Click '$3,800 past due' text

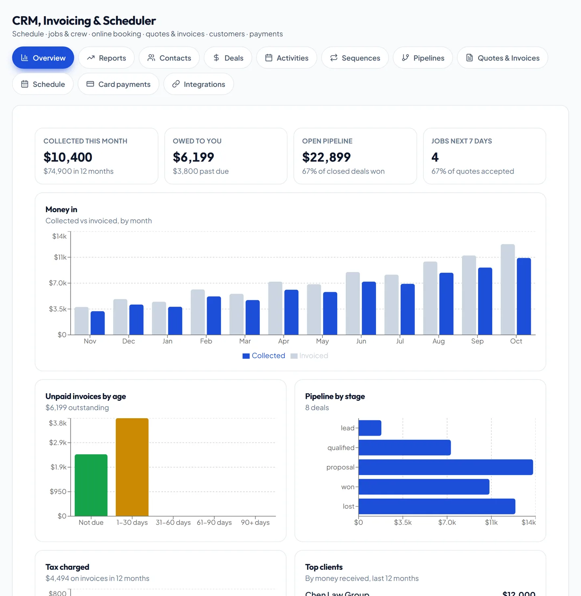(x=201, y=171)
